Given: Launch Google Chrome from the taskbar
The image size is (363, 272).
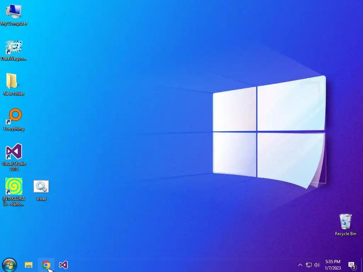Looking at the screenshot, I should point(46,265).
